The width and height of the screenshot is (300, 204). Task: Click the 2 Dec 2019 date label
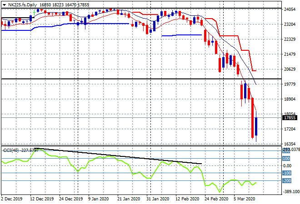pos(12,199)
